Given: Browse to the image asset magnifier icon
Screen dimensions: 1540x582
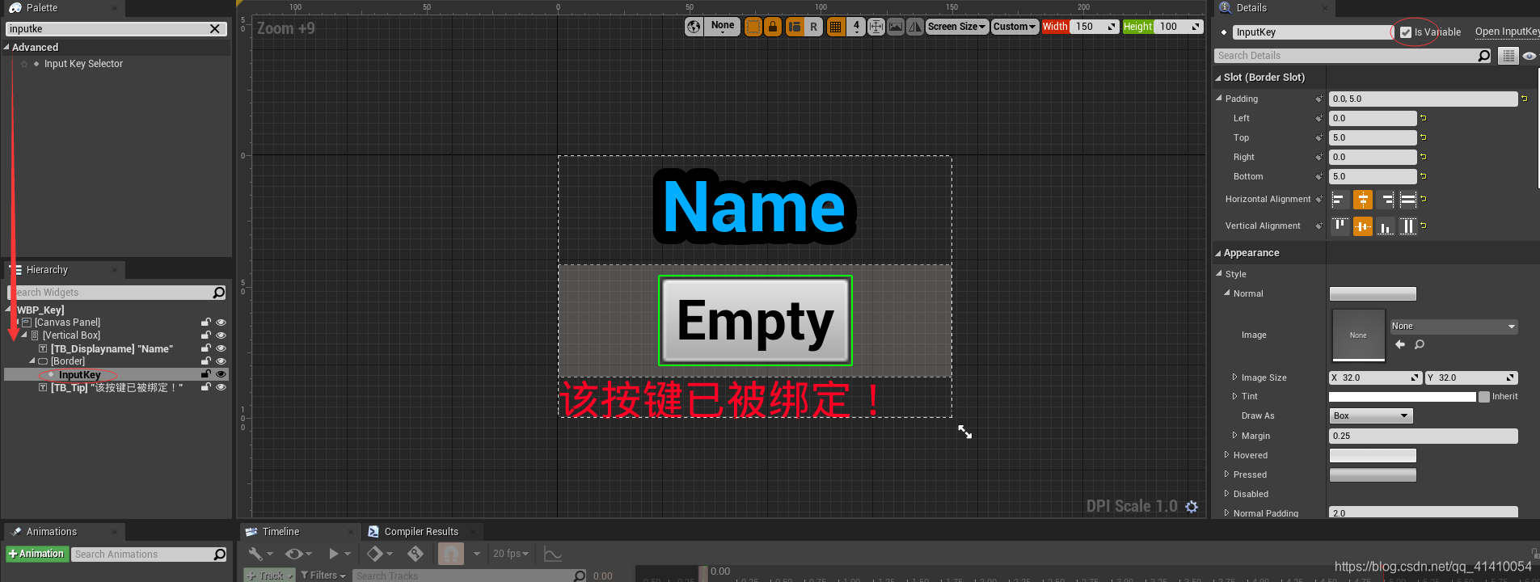Looking at the screenshot, I should click(x=1420, y=344).
